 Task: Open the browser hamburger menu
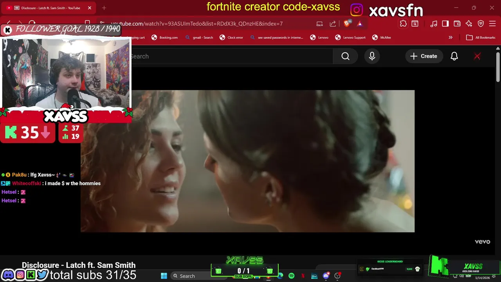(x=492, y=23)
